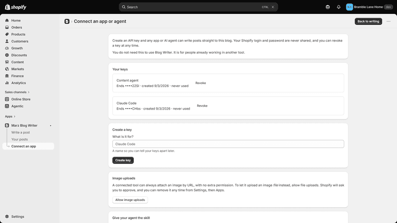The image size is (397, 223).
Task: Click the 'Image uploads' heading
Action: pyautogui.click(x=124, y=178)
